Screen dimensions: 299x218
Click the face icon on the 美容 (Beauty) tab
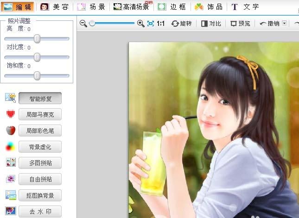click(x=45, y=6)
